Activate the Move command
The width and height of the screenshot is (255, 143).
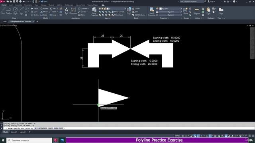[x=34, y=8]
